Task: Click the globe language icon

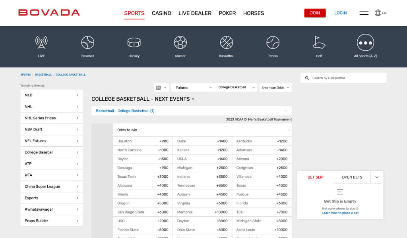Action: point(378,13)
